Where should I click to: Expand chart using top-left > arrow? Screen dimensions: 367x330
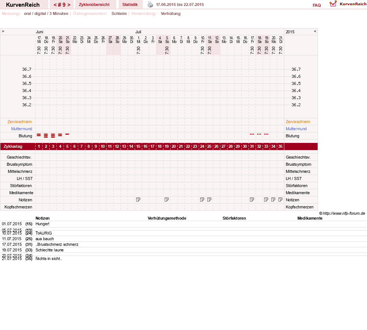[x=3, y=31]
